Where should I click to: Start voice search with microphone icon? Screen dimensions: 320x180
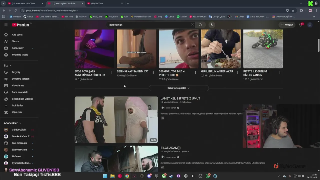pos(212,25)
